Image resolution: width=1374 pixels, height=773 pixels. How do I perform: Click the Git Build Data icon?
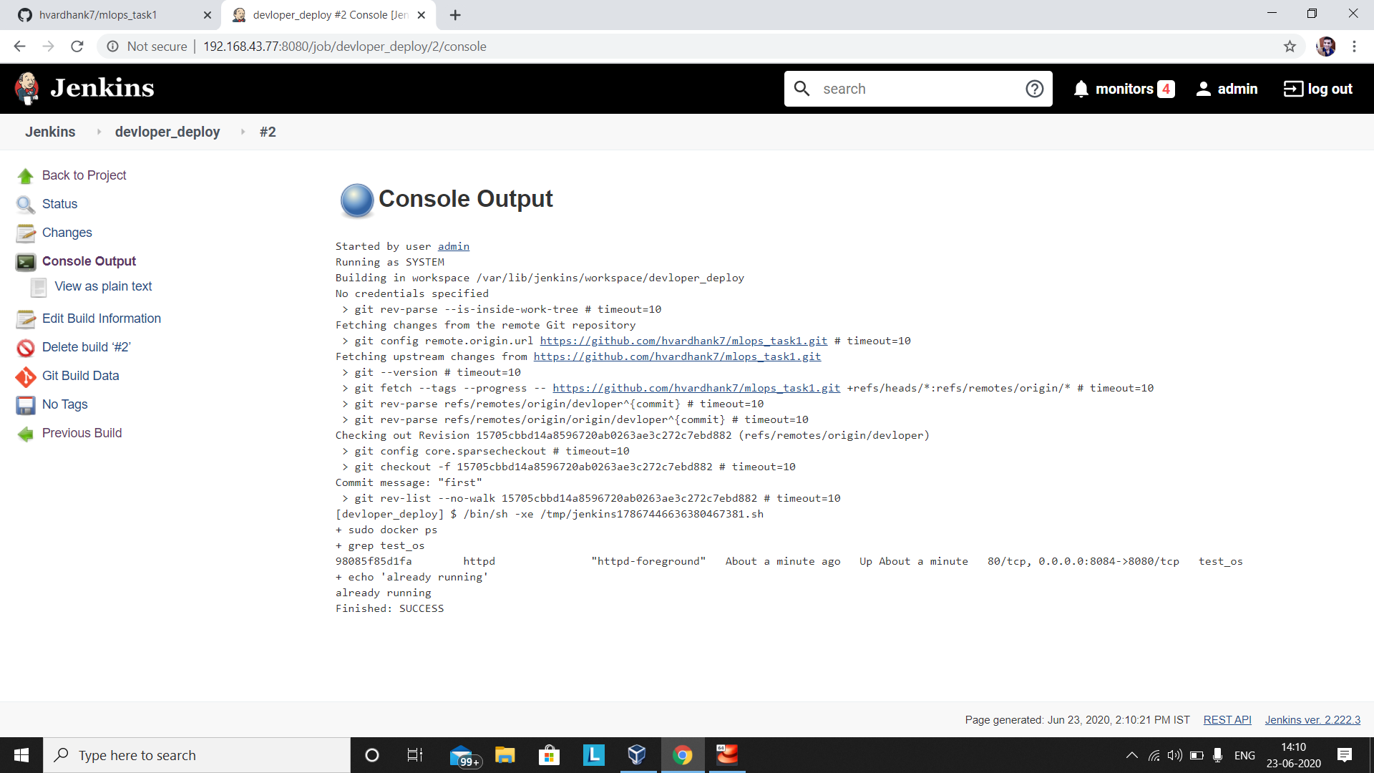[x=26, y=376]
